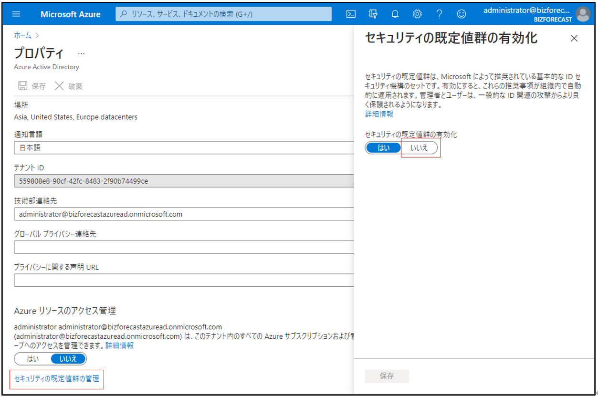Click the user account avatar
Viewport: 598px width, 397px height.
pyautogui.click(x=583, y=14)
